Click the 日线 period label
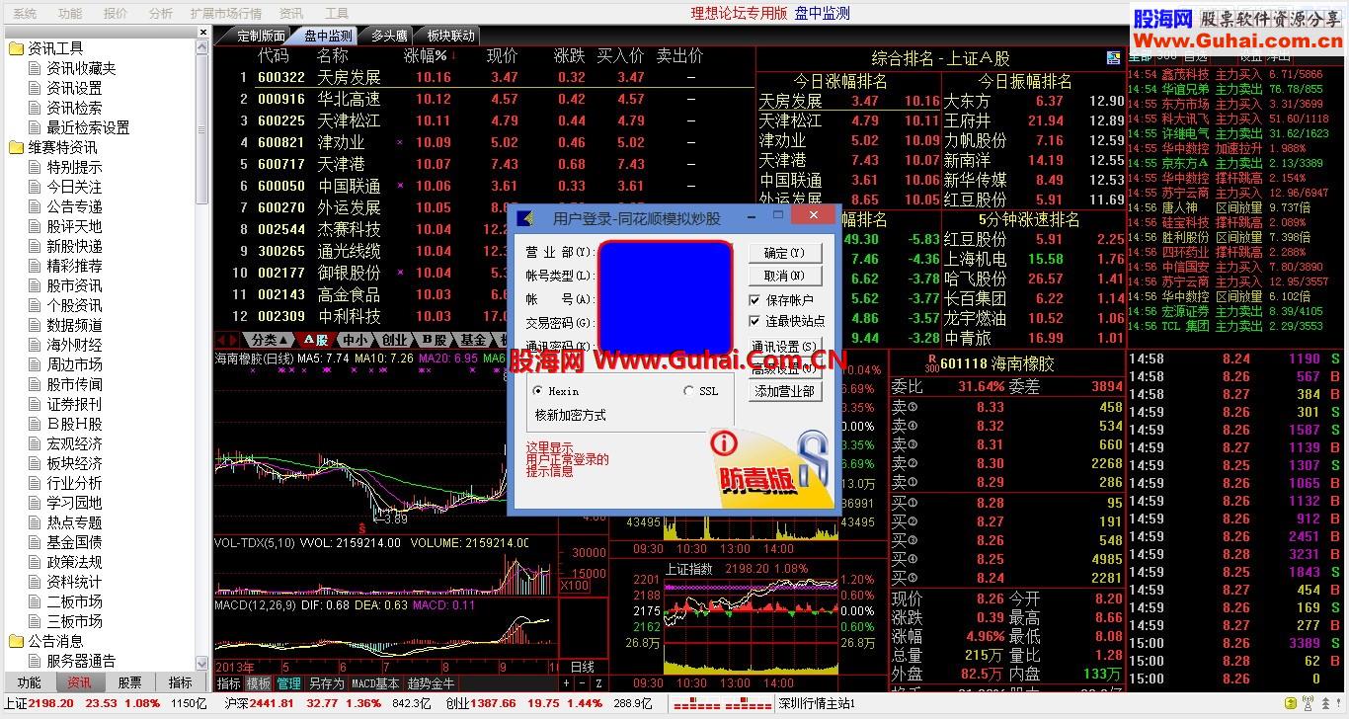This screenshot has height=719, width=1349. (583, 668)
